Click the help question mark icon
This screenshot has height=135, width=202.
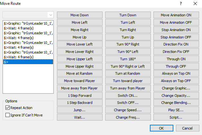(180, 4)
